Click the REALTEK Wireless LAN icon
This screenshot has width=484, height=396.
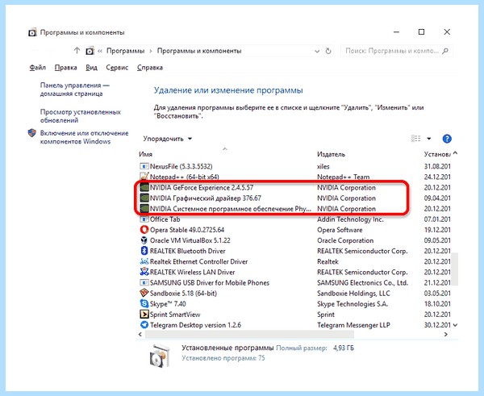coord(144,272)
